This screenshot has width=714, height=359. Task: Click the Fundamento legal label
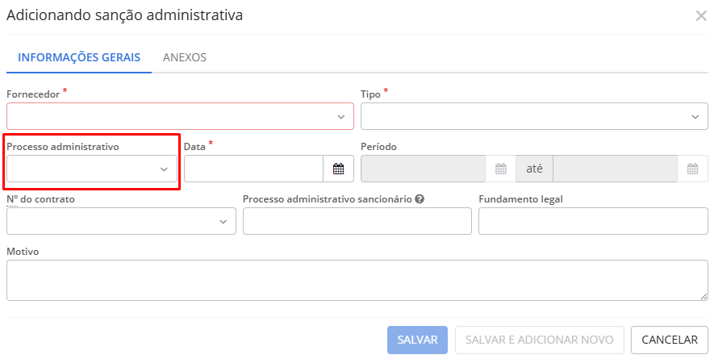(x=520, y=199)
